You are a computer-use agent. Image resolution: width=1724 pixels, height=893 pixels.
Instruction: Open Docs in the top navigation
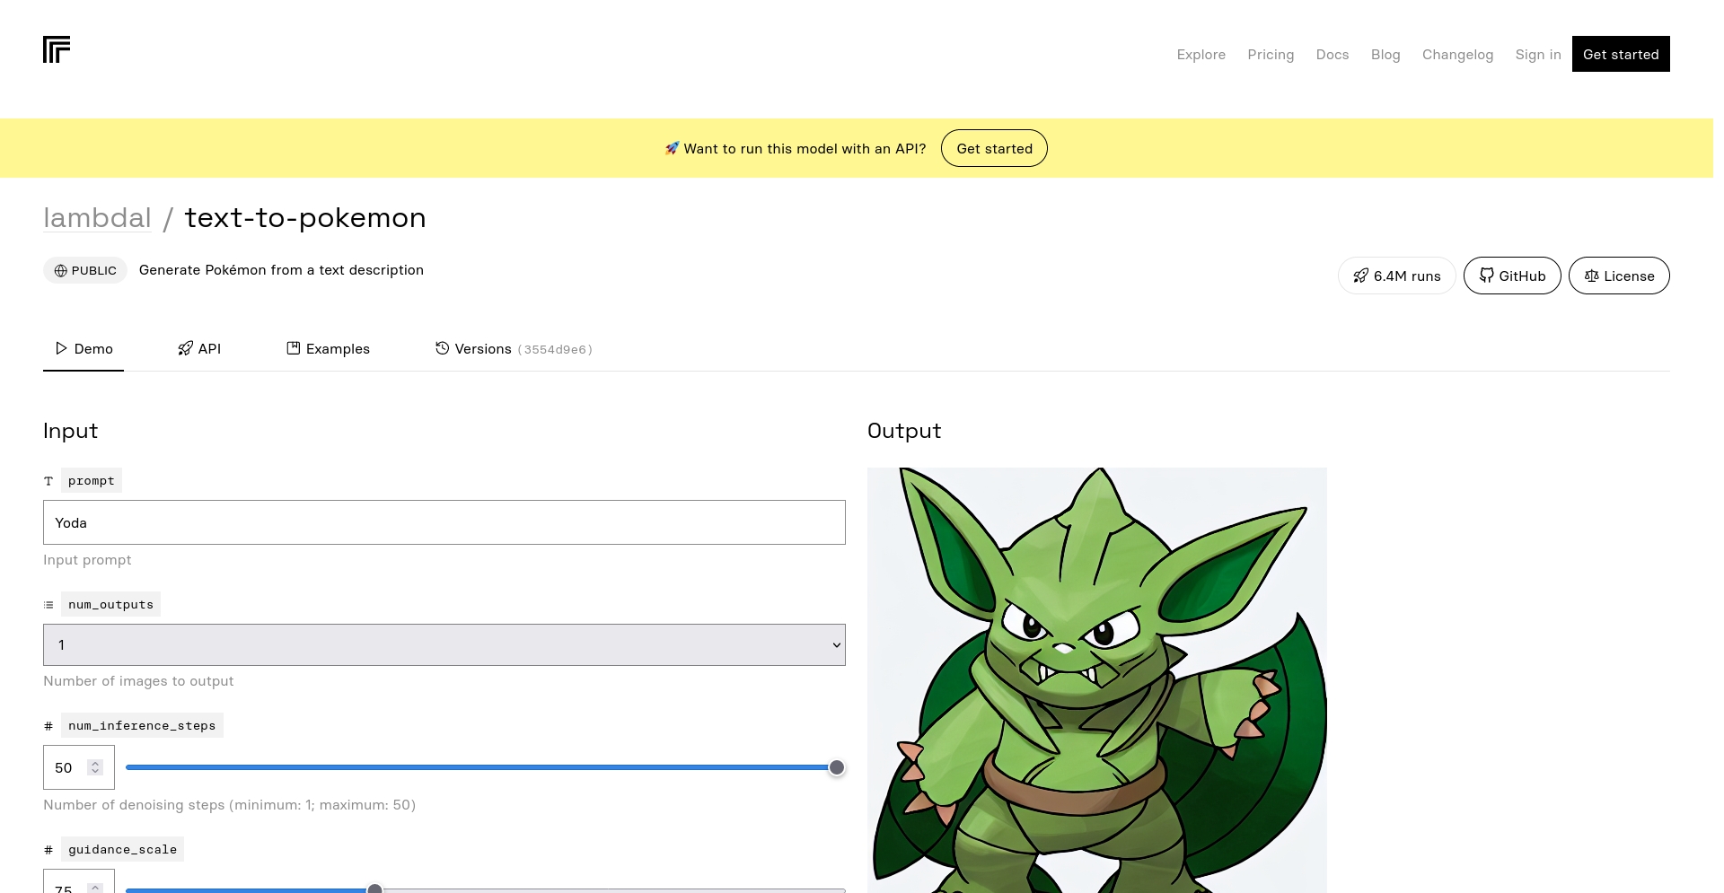(1333, 54)
